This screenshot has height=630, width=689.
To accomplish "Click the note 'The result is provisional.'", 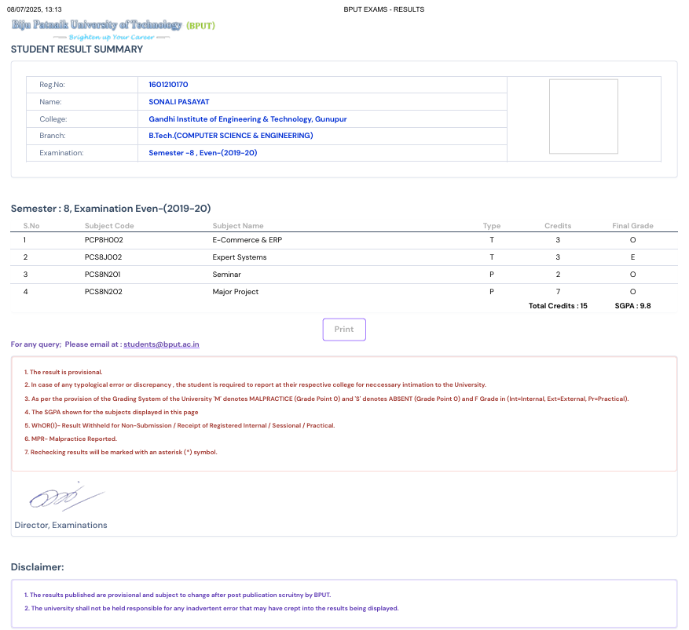I will click(x=64, y=372).
